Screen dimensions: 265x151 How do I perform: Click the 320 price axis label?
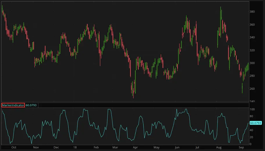pos(252,50)
